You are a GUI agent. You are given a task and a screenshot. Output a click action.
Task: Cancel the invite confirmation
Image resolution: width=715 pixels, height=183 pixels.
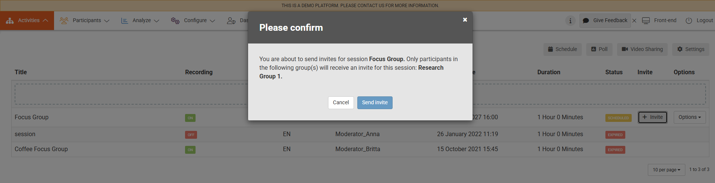(341, 103)
